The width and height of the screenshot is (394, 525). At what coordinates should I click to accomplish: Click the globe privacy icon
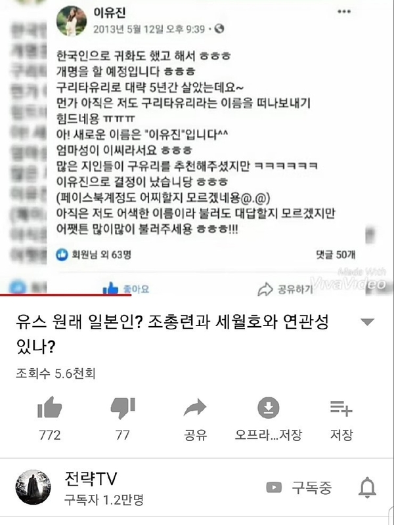tap(219, 29)
